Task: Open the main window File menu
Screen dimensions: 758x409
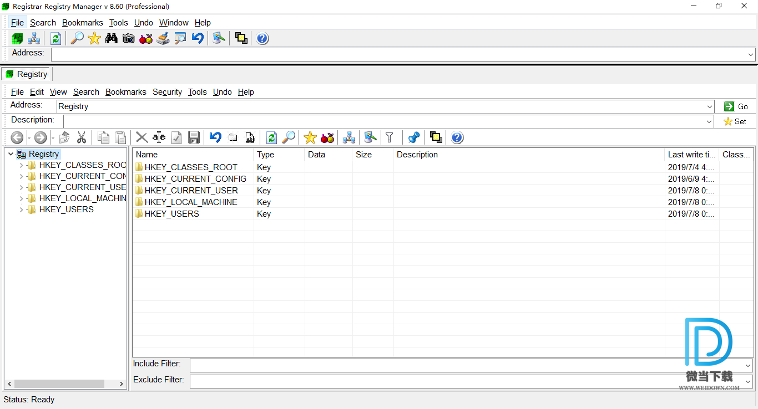Action: (17, 23)
